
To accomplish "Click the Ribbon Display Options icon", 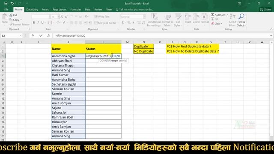I will click(239, 3).
